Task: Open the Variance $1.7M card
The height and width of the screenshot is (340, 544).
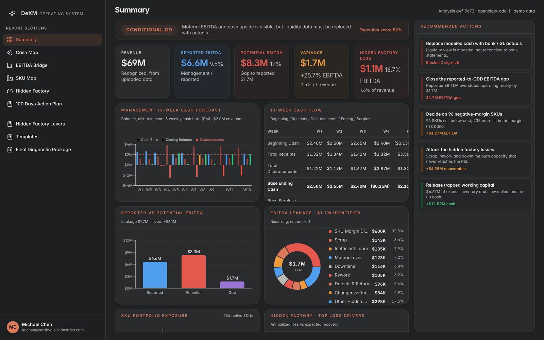Action: [x=321, y=72]
